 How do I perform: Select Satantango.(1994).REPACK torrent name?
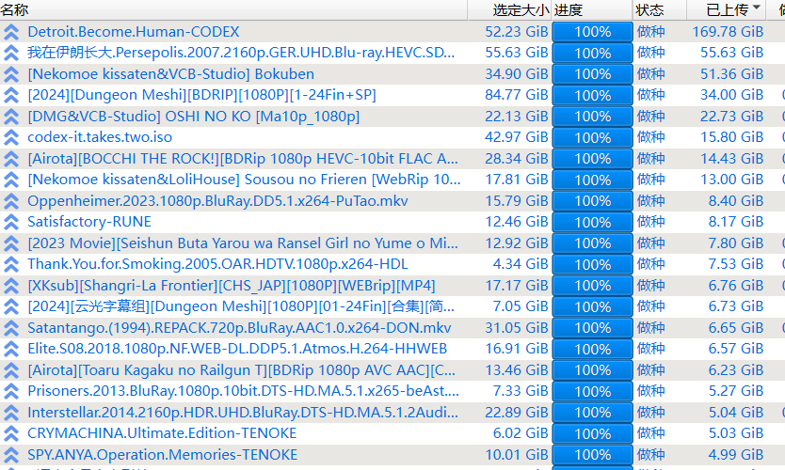239,327
